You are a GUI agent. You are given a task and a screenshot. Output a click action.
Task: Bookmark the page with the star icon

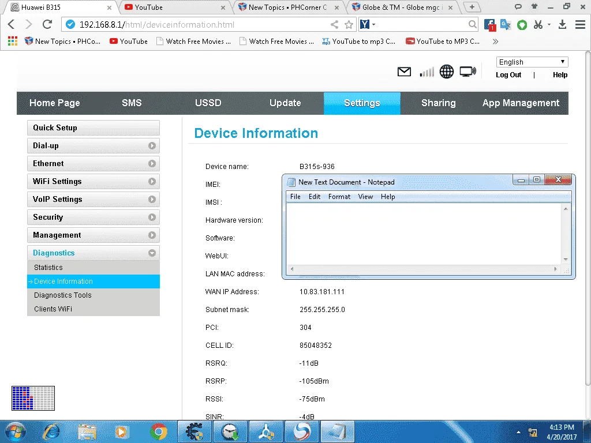coord(349,24)
